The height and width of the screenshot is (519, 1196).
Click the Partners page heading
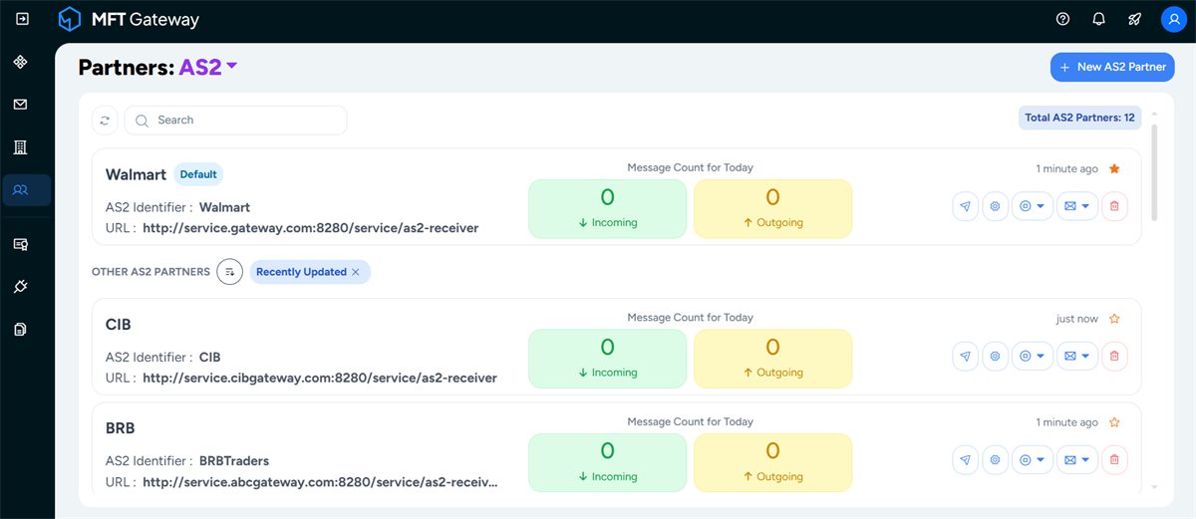point(127,68)
